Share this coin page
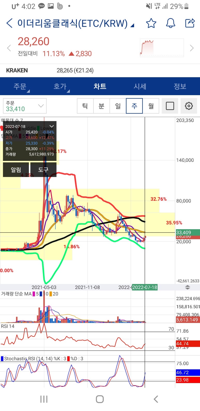This screenshot has width=200, height=411. coord(190,23)
